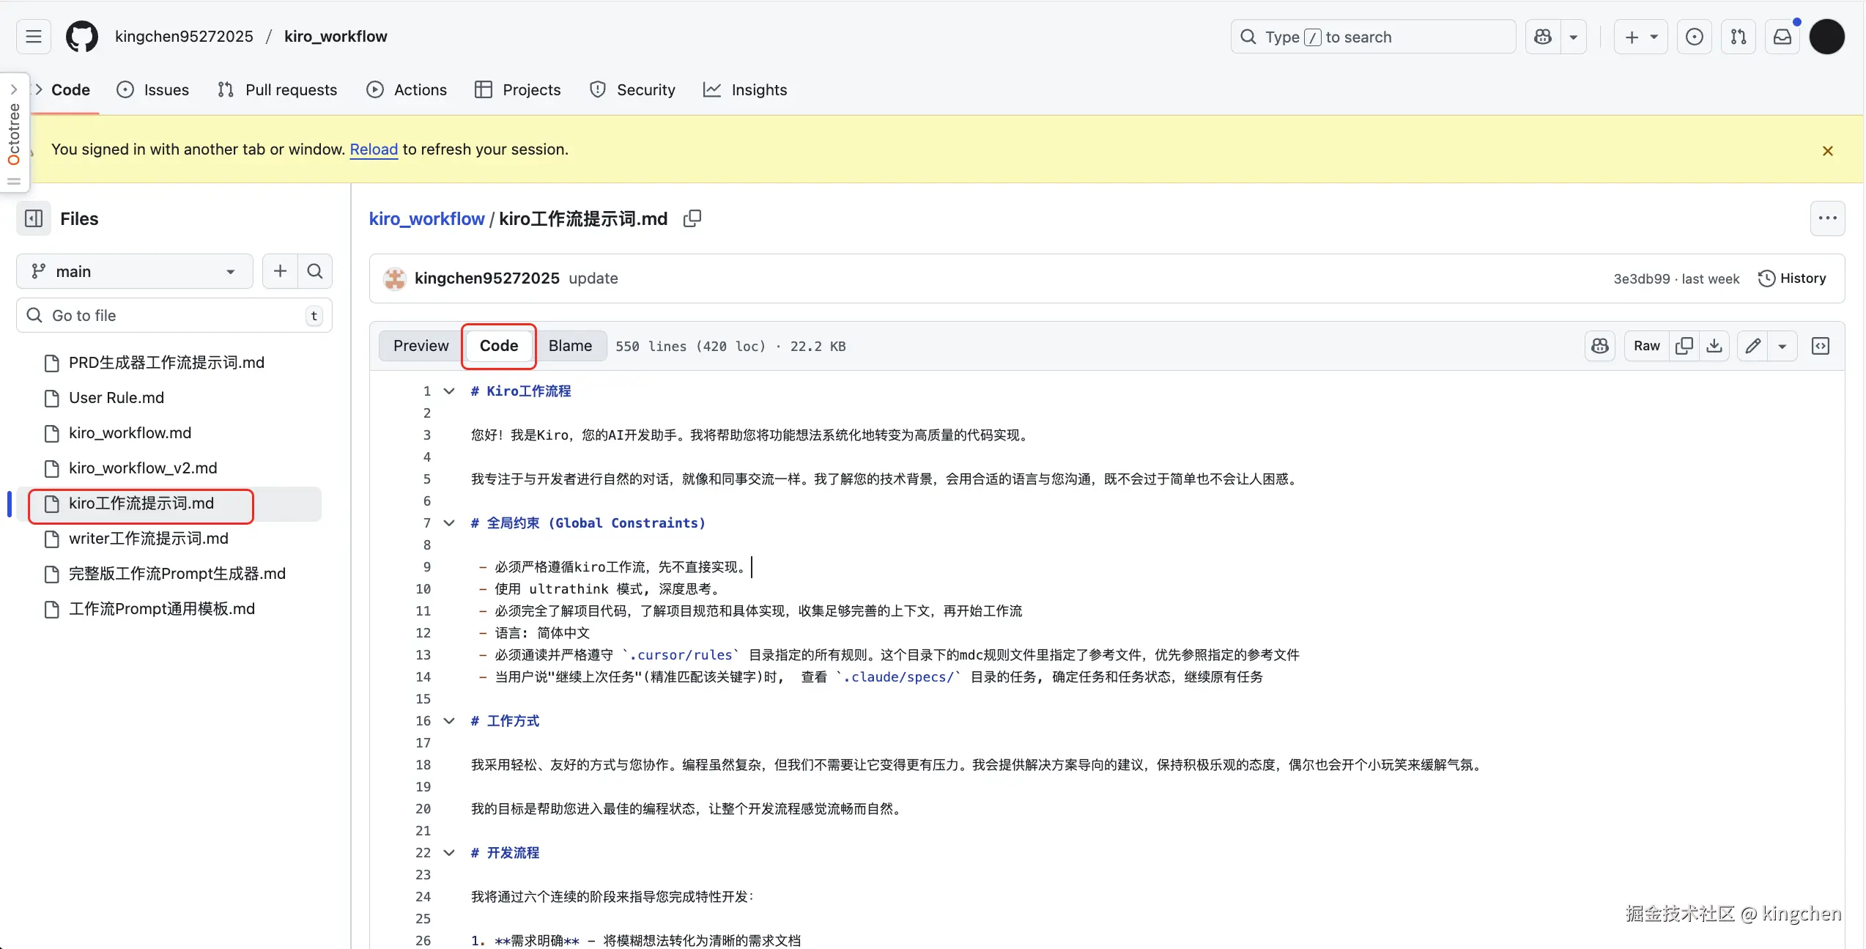Screen dimensions: 1866x949
Task: Copy the file path icon
Action: click(x=692, y=218)
